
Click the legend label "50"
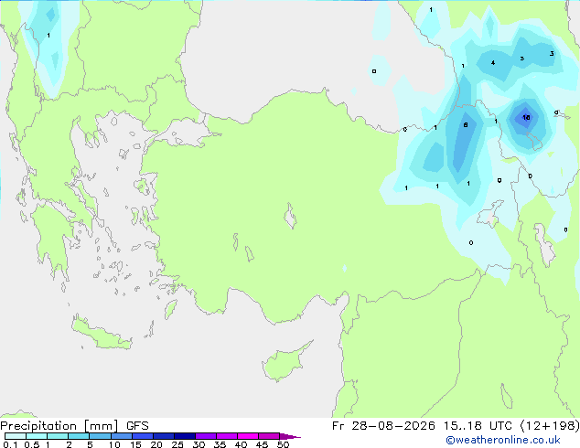click(283, 444)
